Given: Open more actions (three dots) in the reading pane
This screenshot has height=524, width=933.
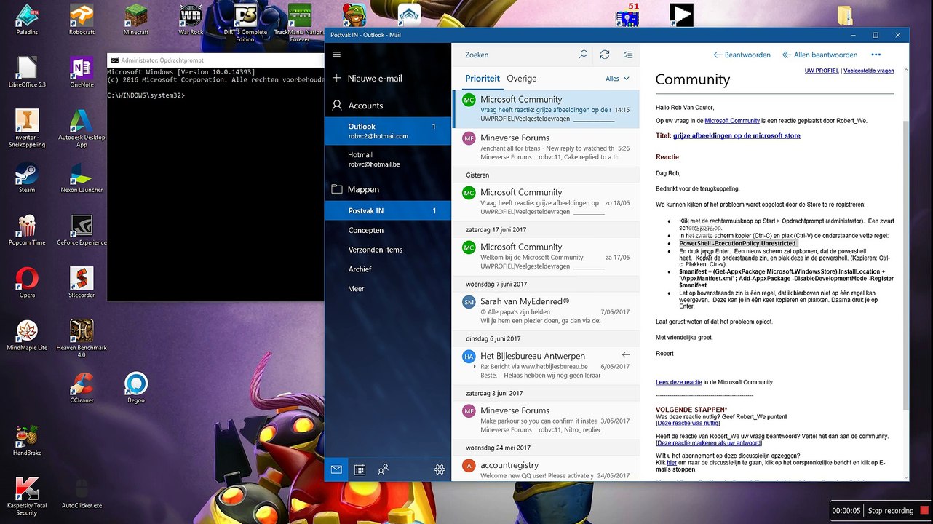Looking at the screenshot, I should [876, 55].
